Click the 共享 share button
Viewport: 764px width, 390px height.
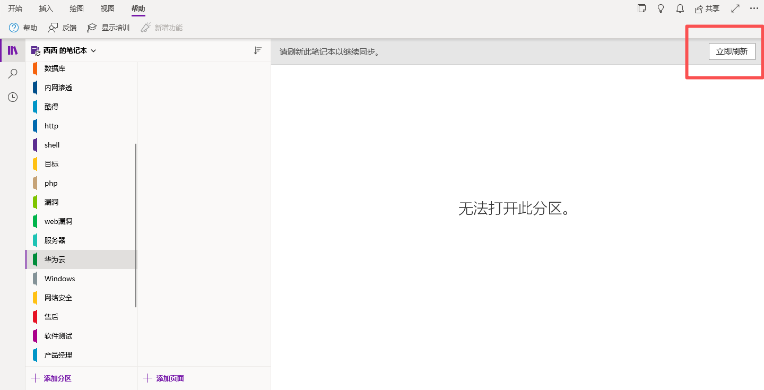(x=707, y=8)
